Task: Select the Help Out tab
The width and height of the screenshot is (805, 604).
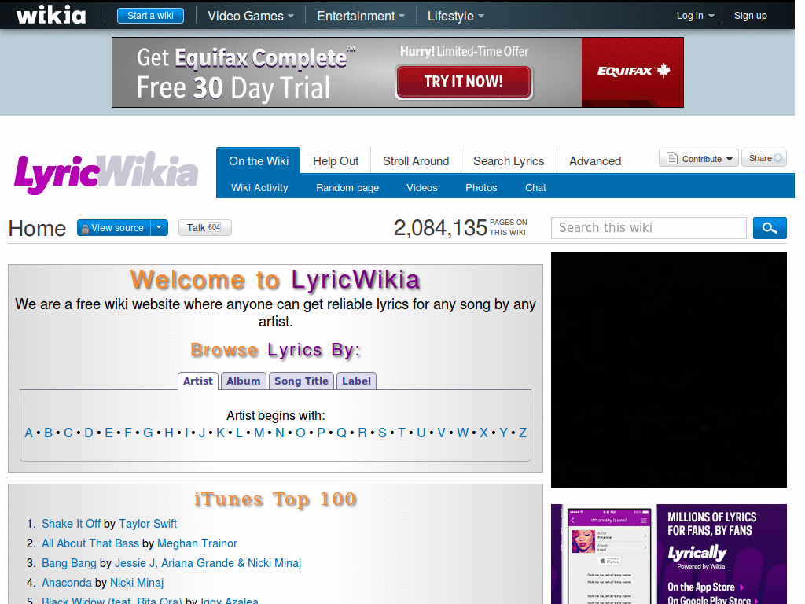Action: (x=336, y=160)
